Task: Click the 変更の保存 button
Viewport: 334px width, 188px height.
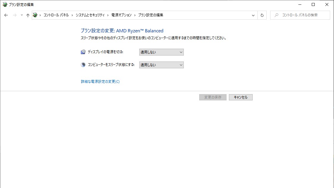Action: coord(213,97)
